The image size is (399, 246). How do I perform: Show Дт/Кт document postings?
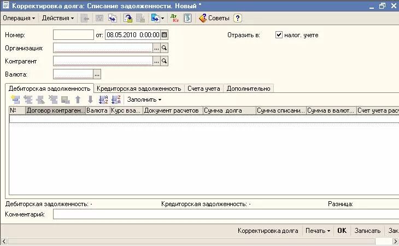[174, 18]
